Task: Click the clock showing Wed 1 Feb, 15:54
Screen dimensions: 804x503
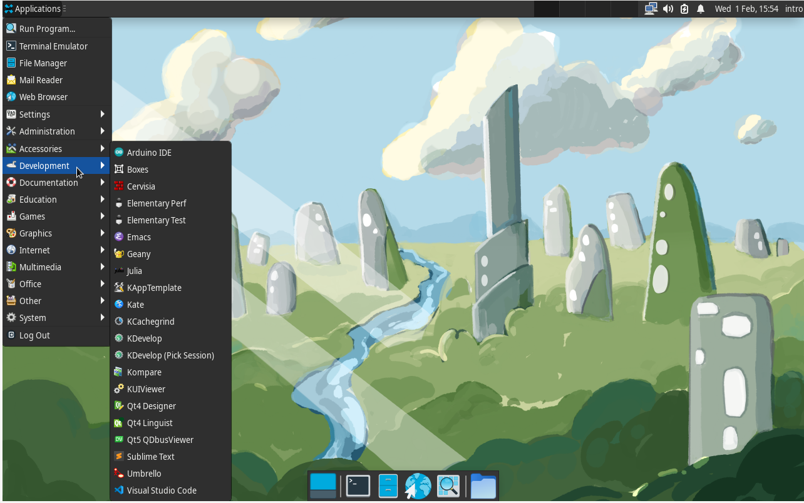Action: (x=746, y=9)
